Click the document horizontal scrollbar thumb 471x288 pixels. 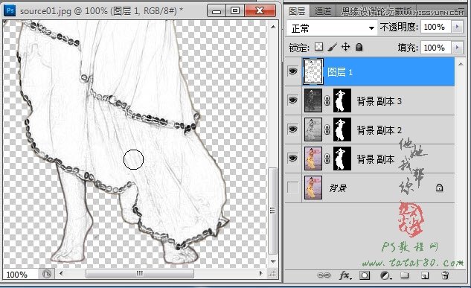[x=140, y=273]
